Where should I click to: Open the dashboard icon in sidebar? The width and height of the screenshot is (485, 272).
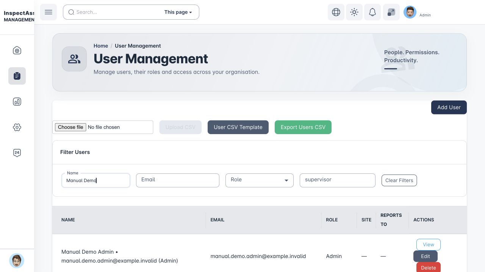click(17, 51)
